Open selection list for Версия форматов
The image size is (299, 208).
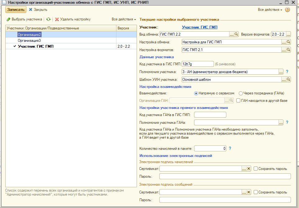click(288, 34)
